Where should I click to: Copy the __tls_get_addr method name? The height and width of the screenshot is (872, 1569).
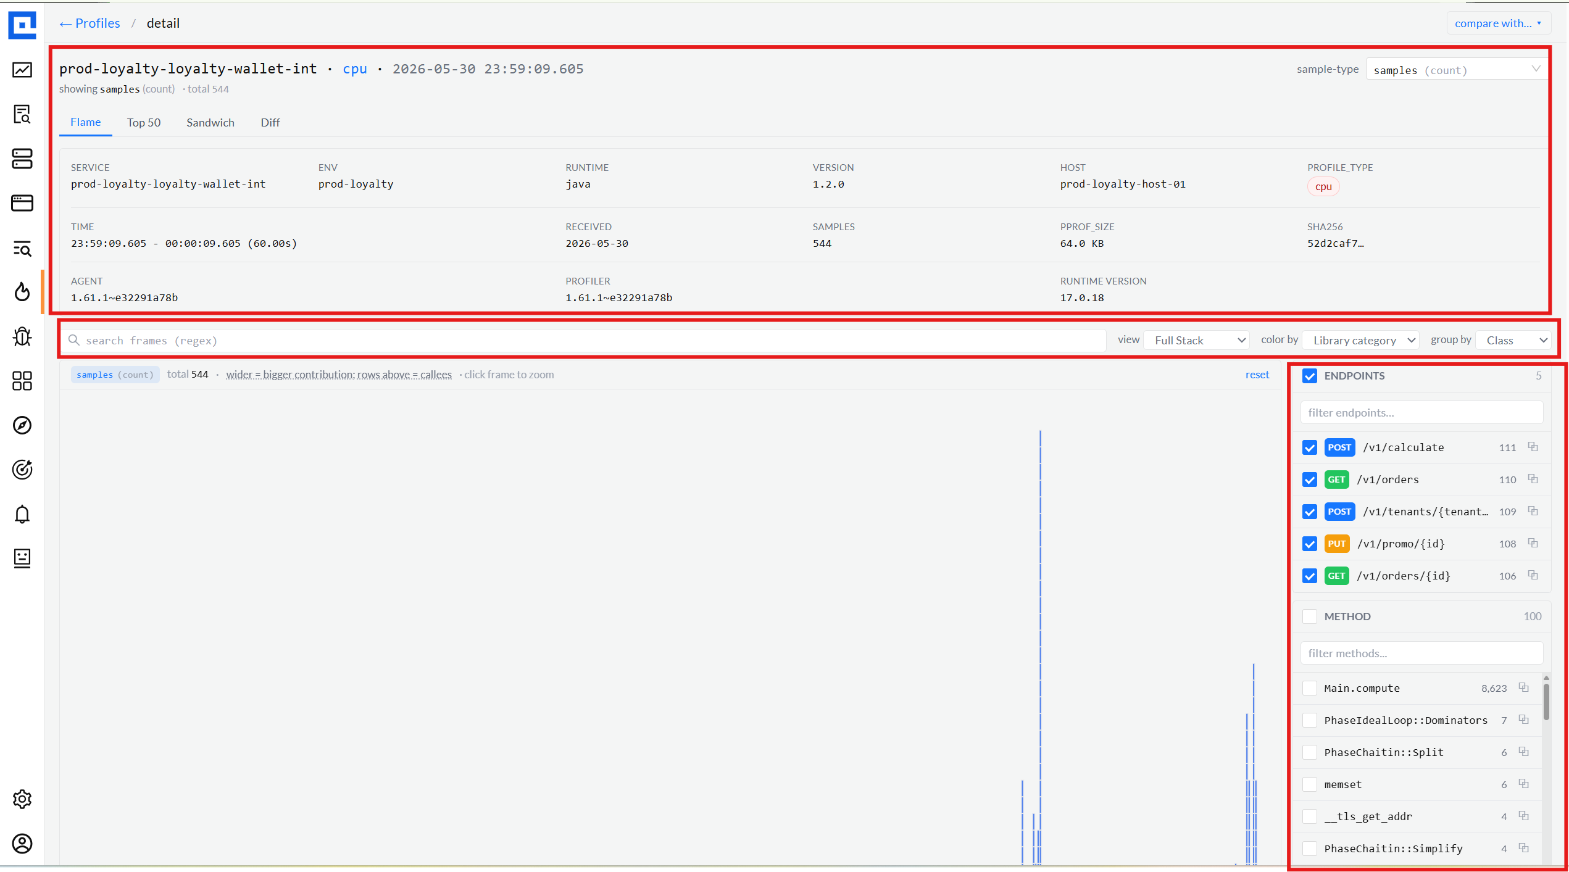(x=1524, y=816)
